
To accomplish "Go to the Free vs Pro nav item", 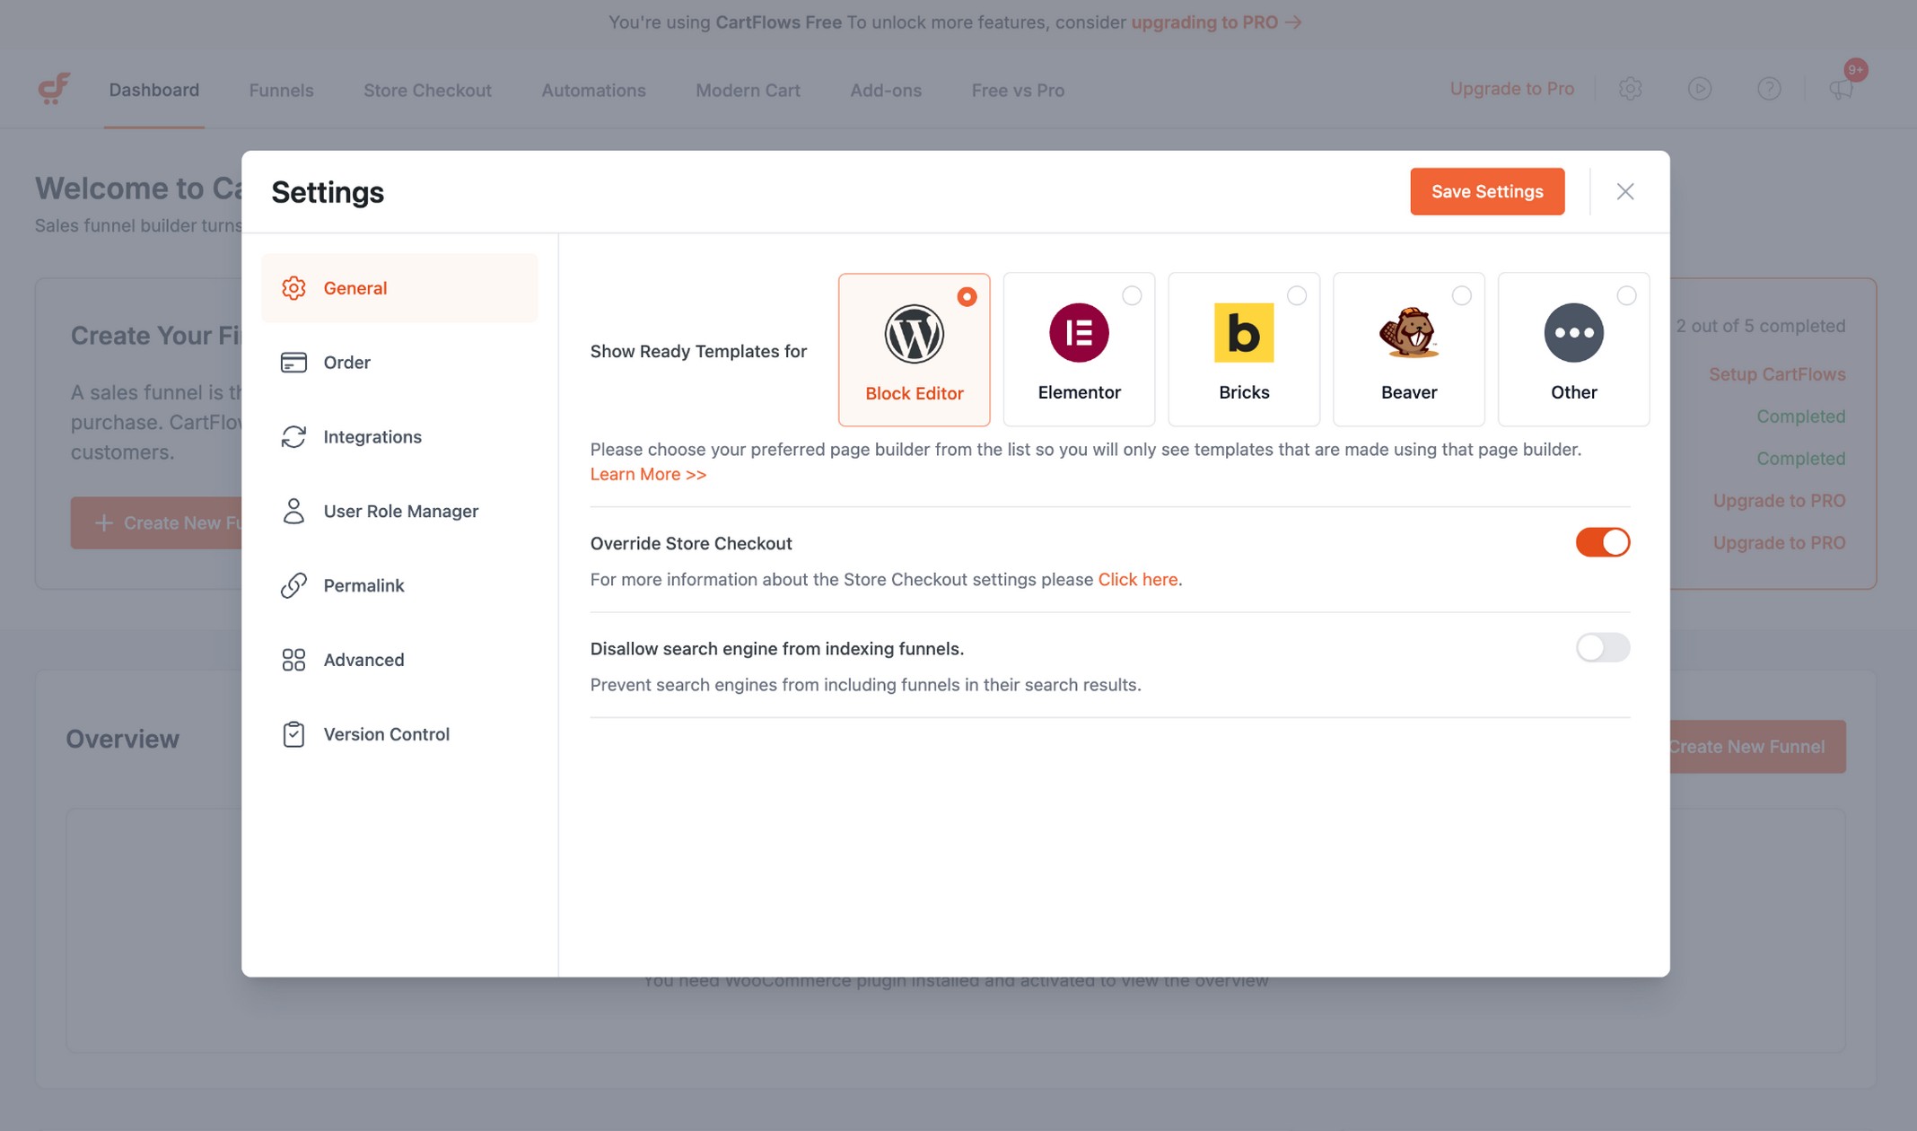I will point(1018,90).
